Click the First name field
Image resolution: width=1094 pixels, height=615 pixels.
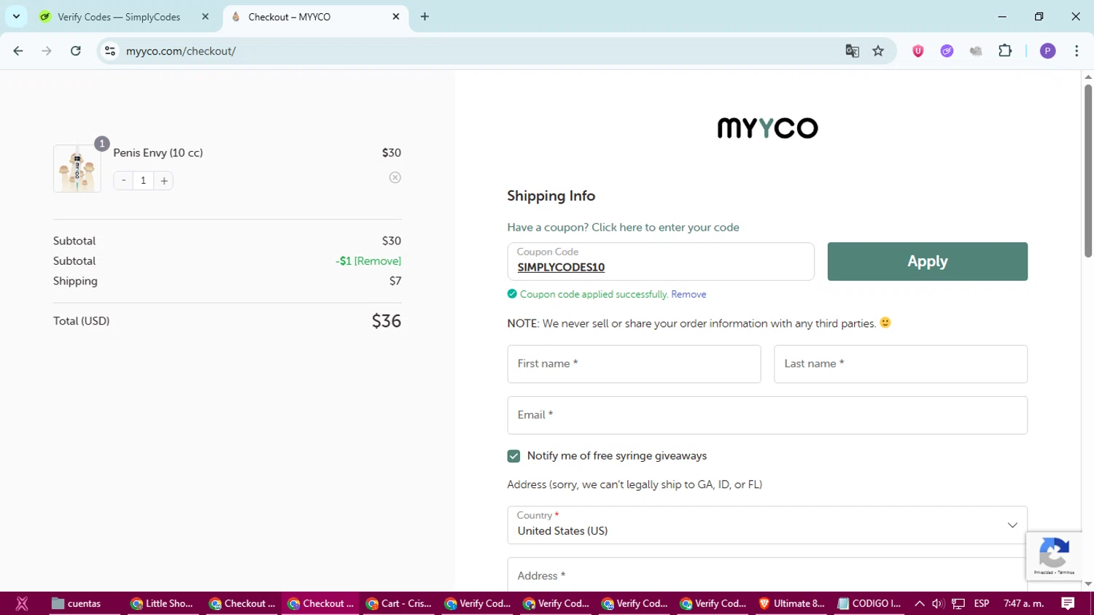click(x=634, y=364)
